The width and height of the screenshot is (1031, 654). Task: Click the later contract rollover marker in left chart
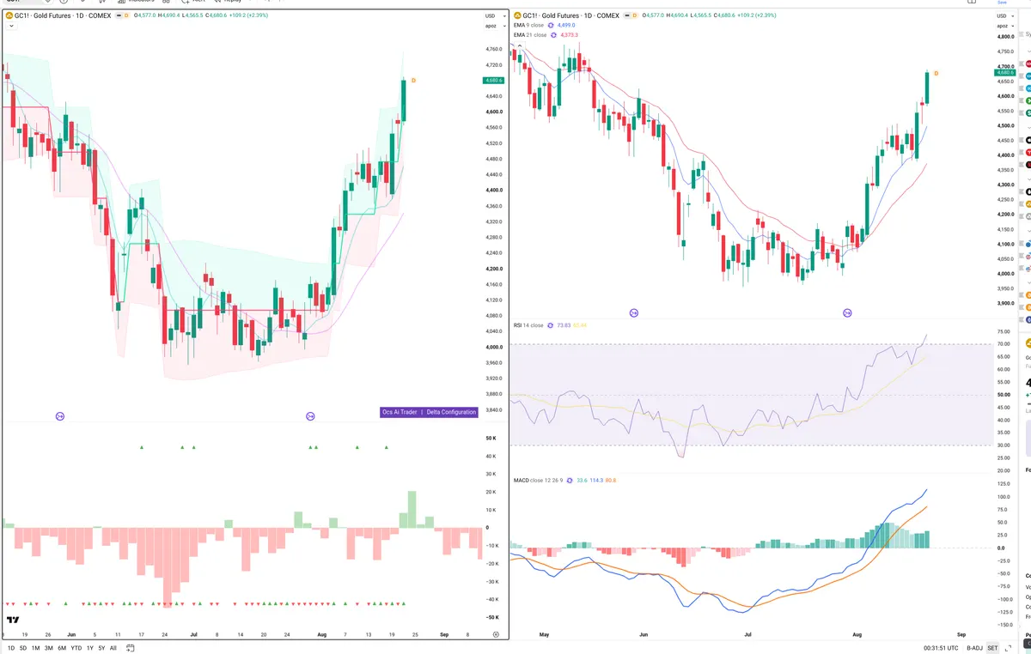311,416
